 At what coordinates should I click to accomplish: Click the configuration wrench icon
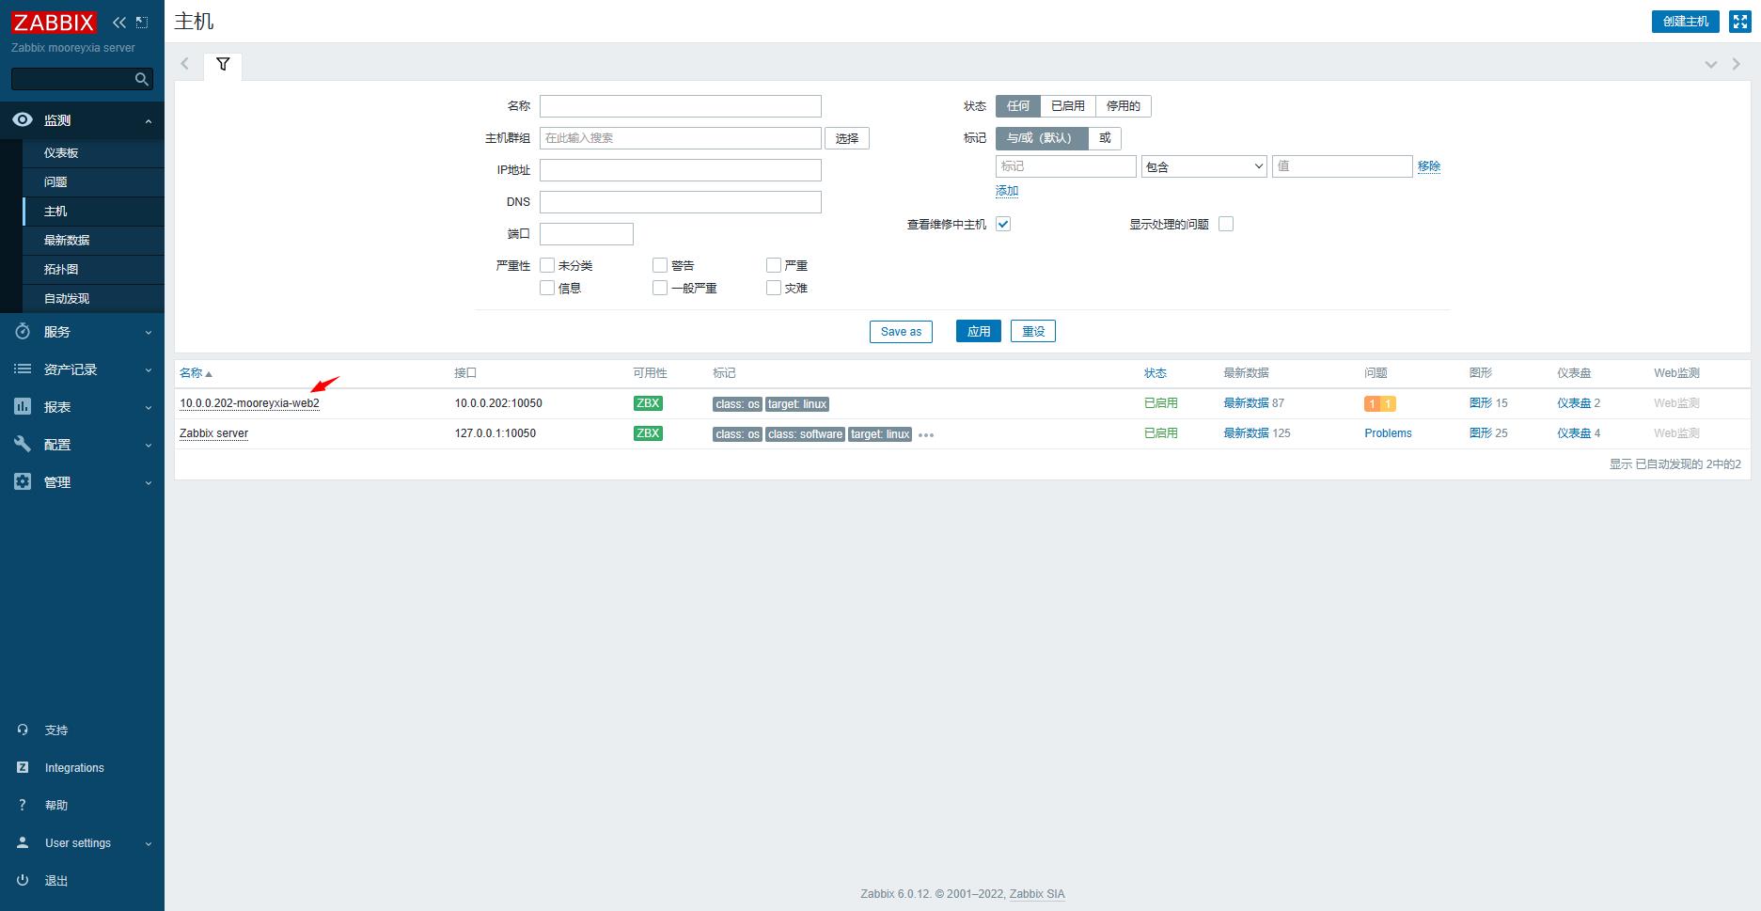coord(23,444)
